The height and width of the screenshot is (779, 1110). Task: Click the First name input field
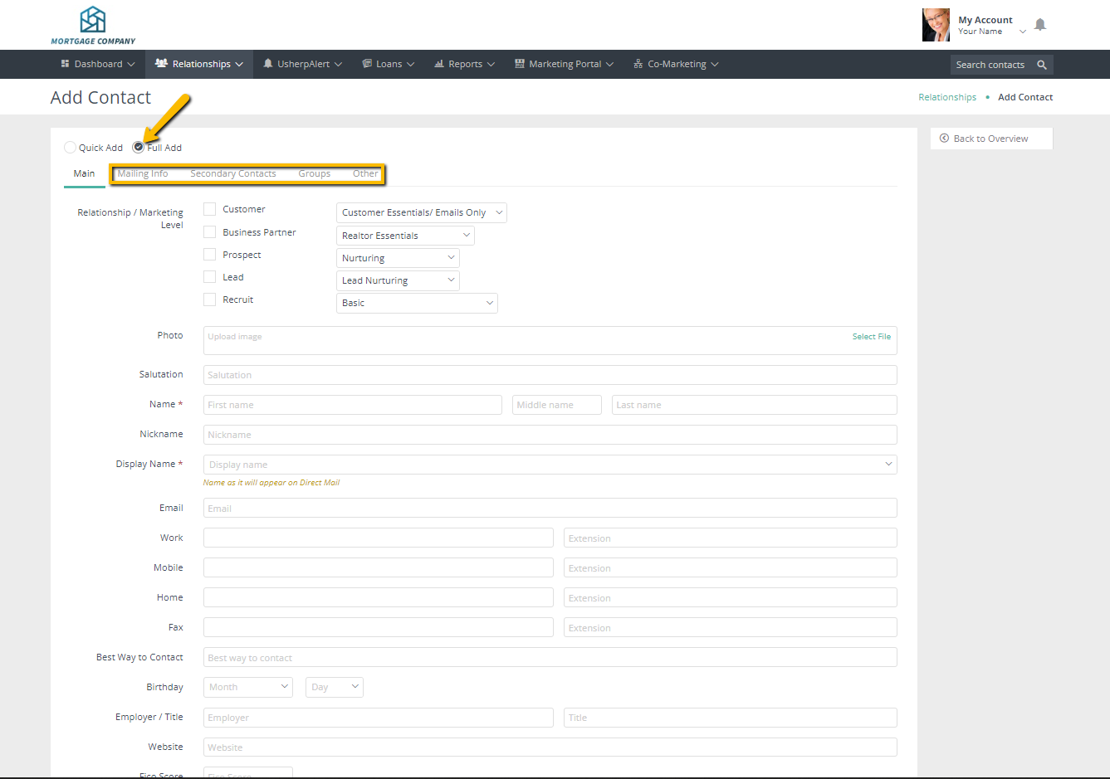point(352,405)
